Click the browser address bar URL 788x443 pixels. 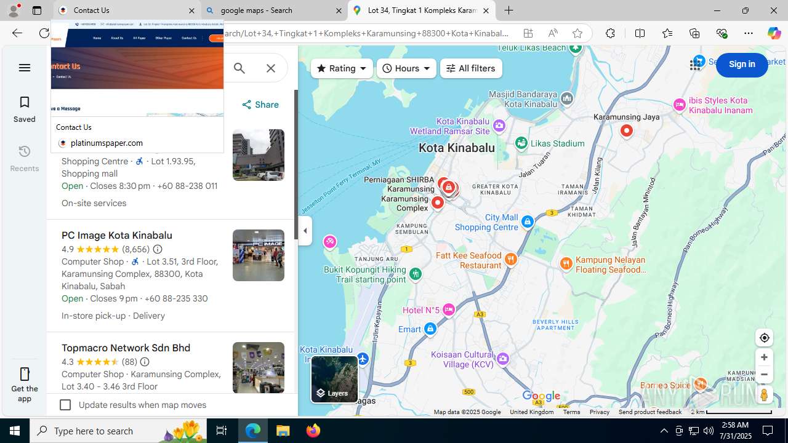pyautogui.click(x=368, y=33)
